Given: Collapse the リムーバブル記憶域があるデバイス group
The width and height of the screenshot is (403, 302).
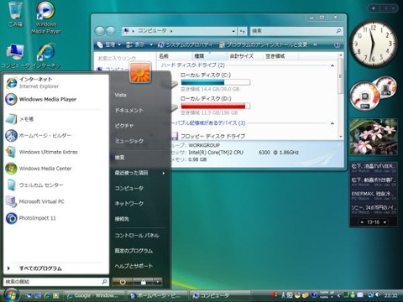Looking at the screenshot, I should 332,123.
